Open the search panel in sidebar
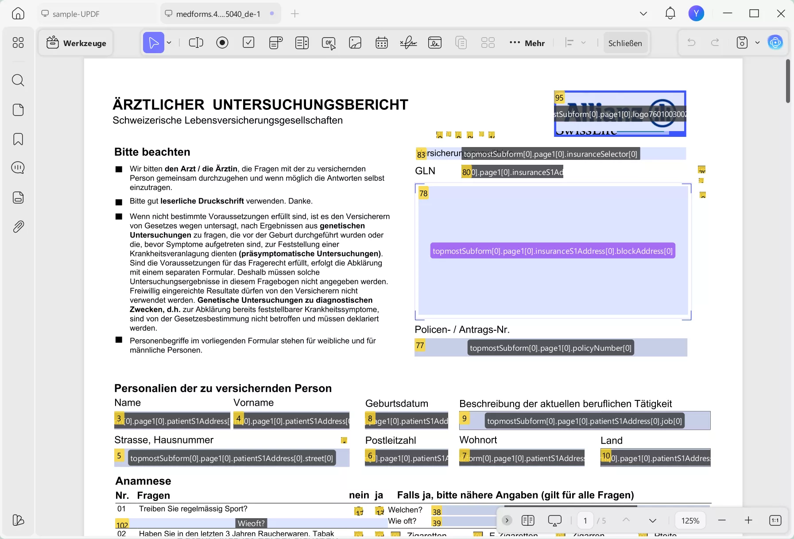The image size is (794, 539). [18, 80]
